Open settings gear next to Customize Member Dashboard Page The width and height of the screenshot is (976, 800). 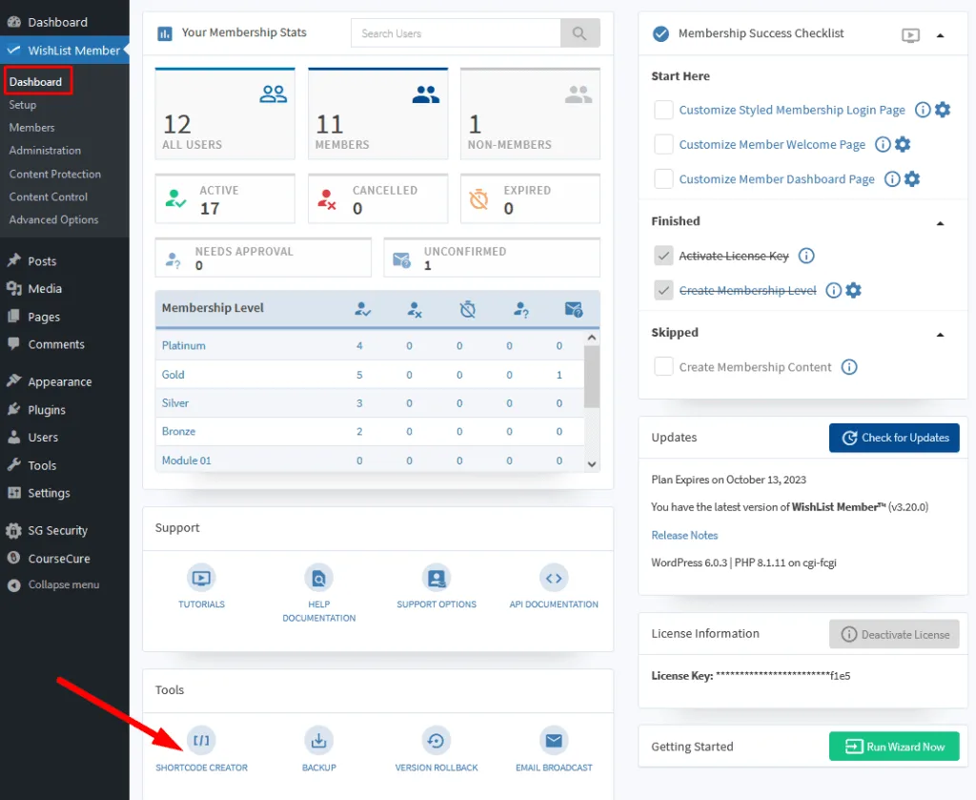coord(911,179)
